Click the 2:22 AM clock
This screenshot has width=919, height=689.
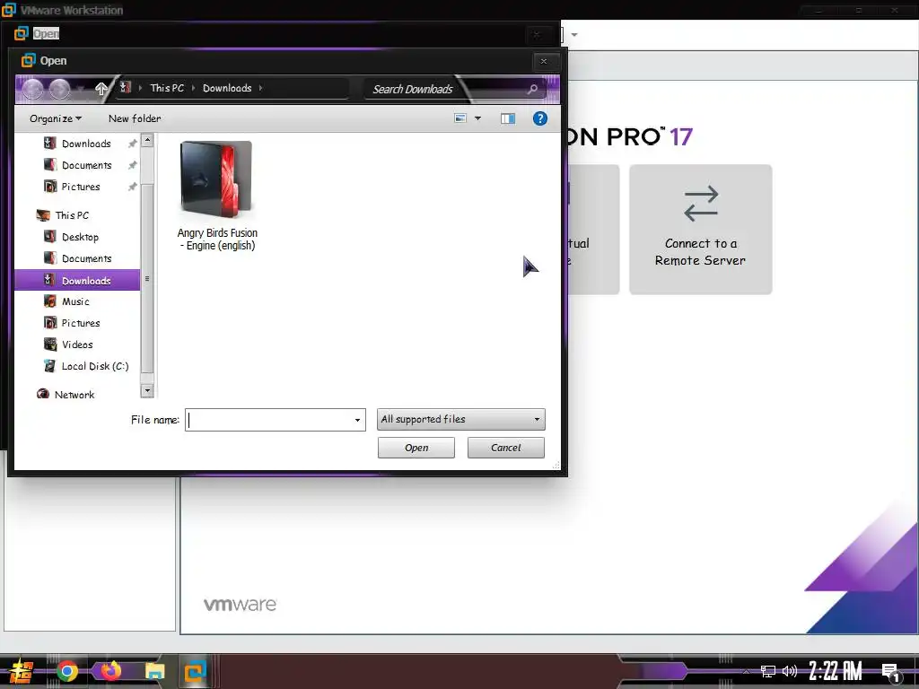tap(836, 671)
